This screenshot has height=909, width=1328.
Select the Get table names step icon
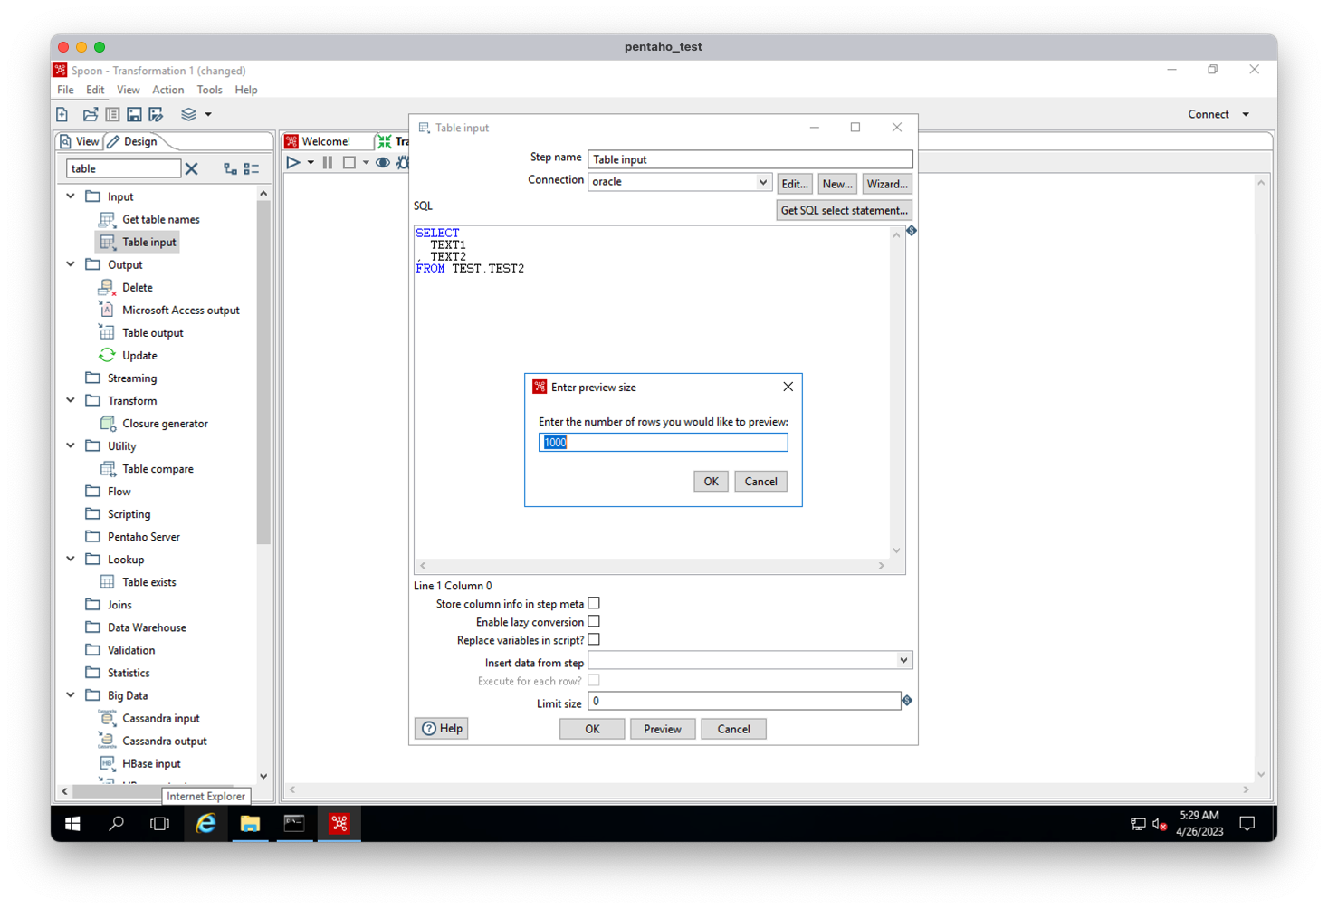tap(107, 219)
